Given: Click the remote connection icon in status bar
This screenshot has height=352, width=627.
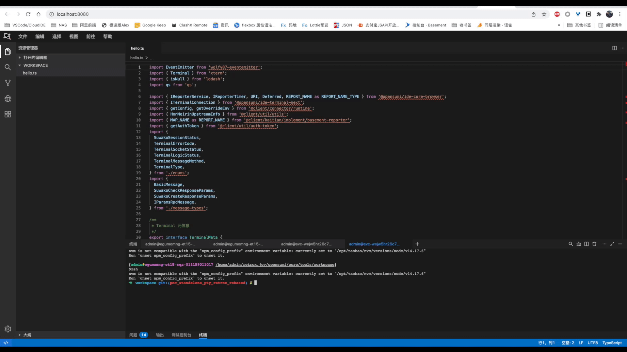Looking at the screenshot, I should pyautogui.click(x=6, y=343).
